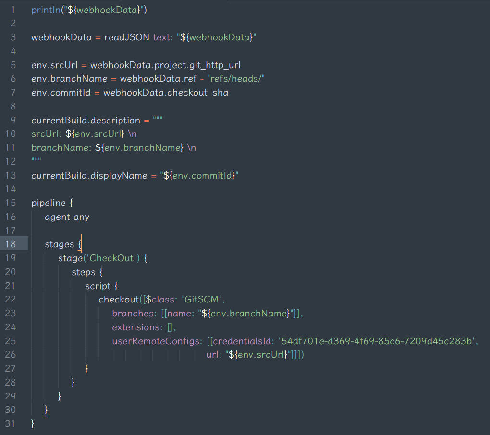The height and width of the screenshot is (435, 490).
Task: Click ${env.commitId} on line 13
Action: tap(199, 176)
